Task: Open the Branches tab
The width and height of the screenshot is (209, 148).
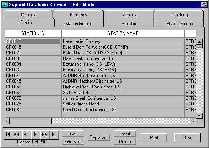Action: pyautogui.click(x=79, y=14)
